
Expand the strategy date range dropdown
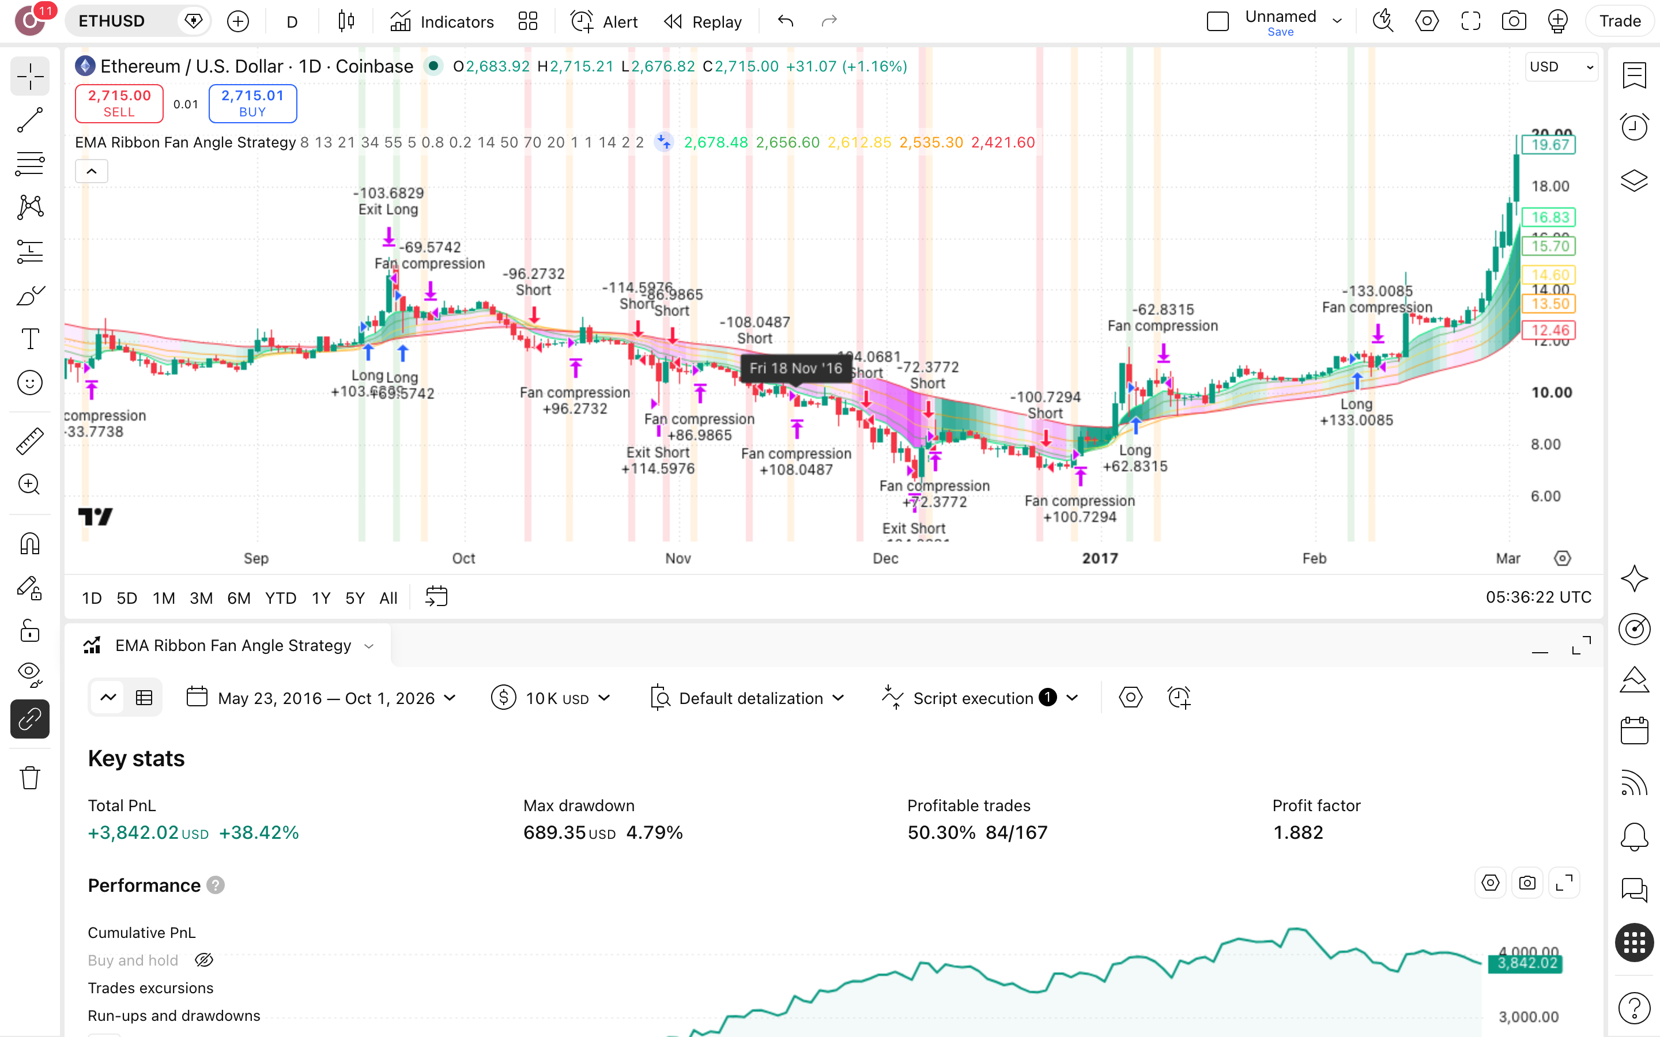(322, 698)
